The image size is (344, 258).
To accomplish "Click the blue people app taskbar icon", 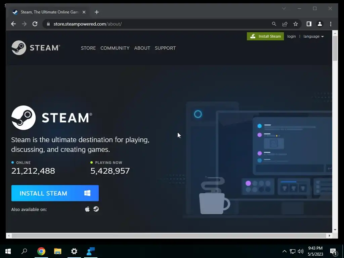I will coord(91,251).
